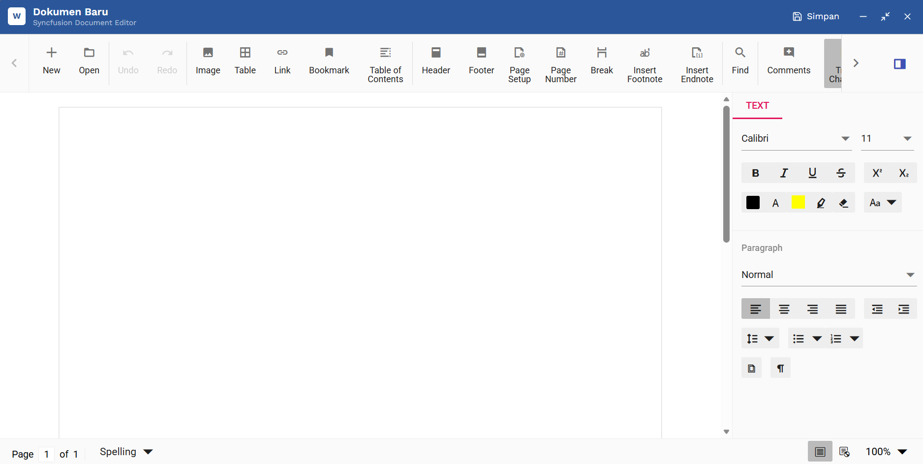
Task: Align text right
Action: (x=812, y=309)
